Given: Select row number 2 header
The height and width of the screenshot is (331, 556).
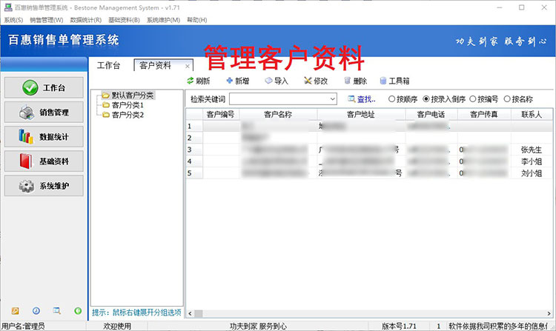Looking at the screenshot, I should point(194,138).
